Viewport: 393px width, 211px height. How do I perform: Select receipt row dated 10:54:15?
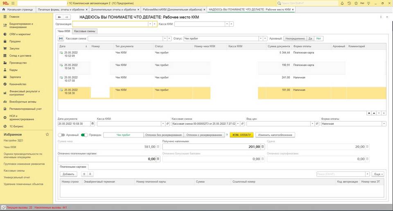point(222,68)
